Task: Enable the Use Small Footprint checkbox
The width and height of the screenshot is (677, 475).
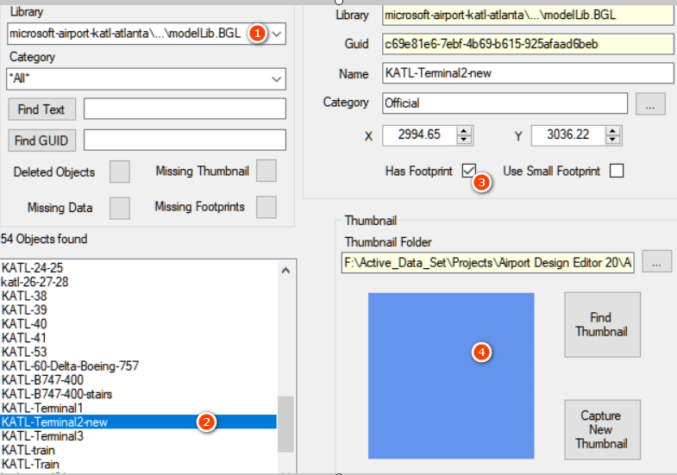Action: [x=617, y=171]
